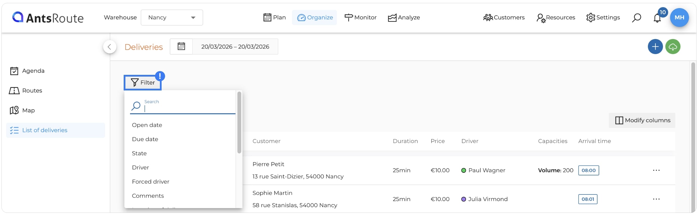Open Settings from the top bar

point(603,18)
